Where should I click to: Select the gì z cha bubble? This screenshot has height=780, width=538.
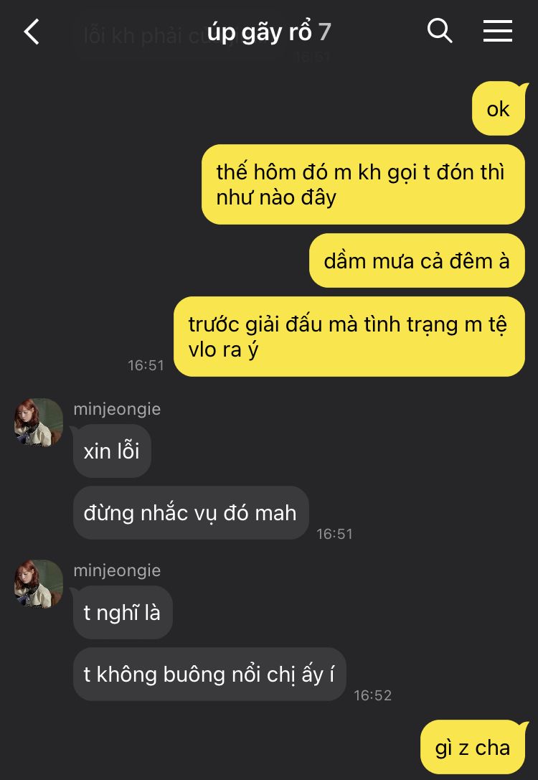tap(473, 747)
